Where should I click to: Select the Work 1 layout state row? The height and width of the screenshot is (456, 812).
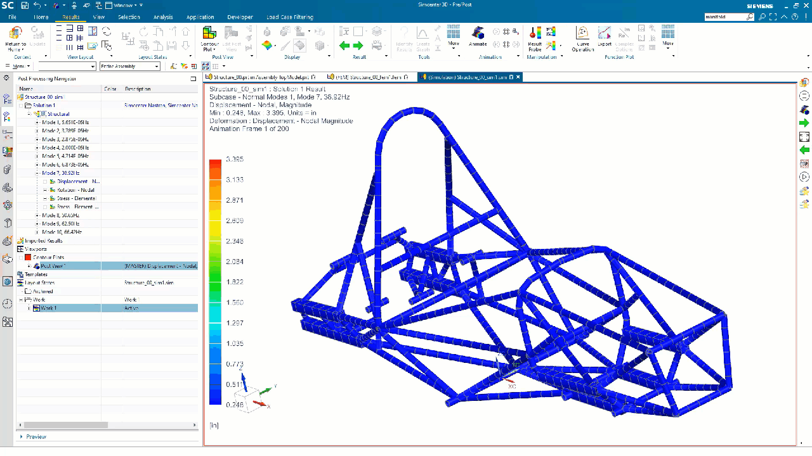(107, 308)
